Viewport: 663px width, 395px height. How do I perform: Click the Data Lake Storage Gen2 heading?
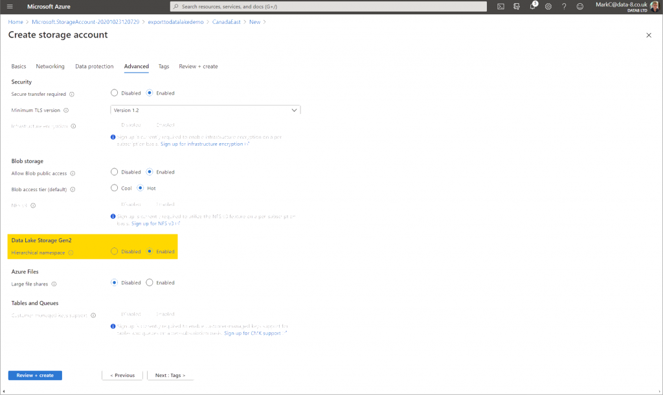pos(41,240)
